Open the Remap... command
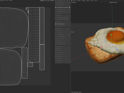This screenshot has width=124, height=93. 63,63
